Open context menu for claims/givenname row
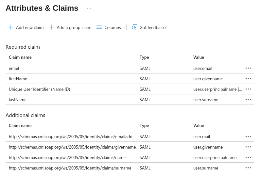Image resolution: width=262 pixels, height=178 pixels. coord(248,147)
